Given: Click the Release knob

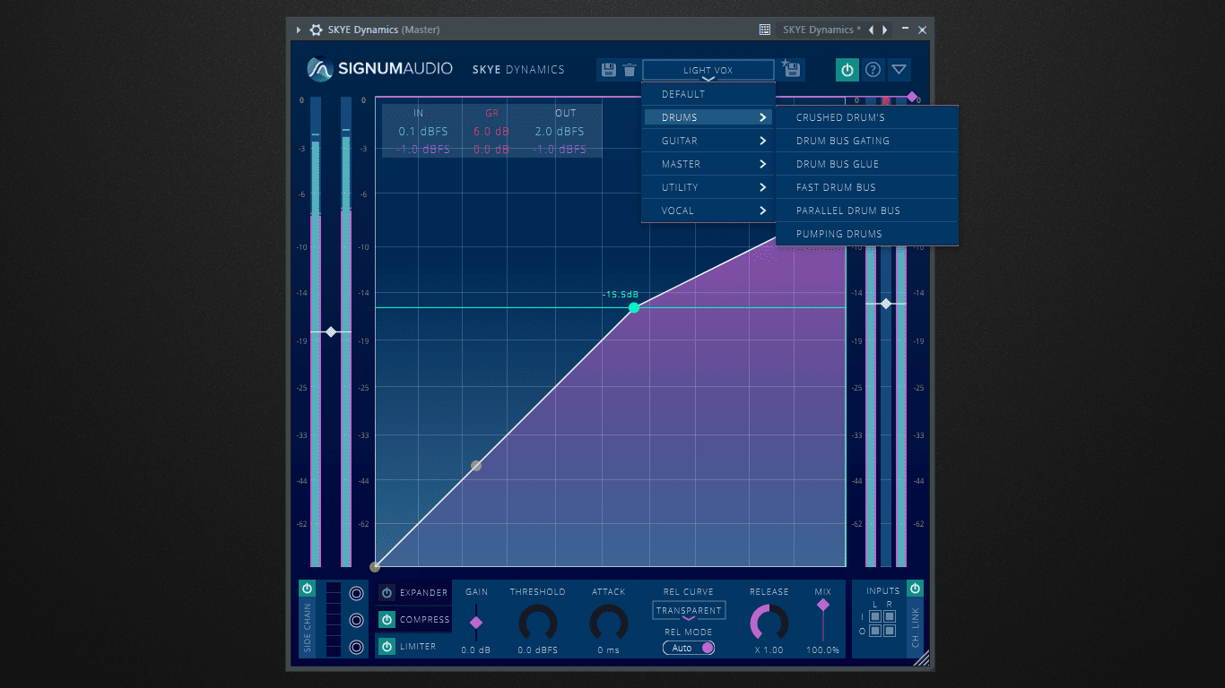Looking at the screenshot, I should pos(769,623).
